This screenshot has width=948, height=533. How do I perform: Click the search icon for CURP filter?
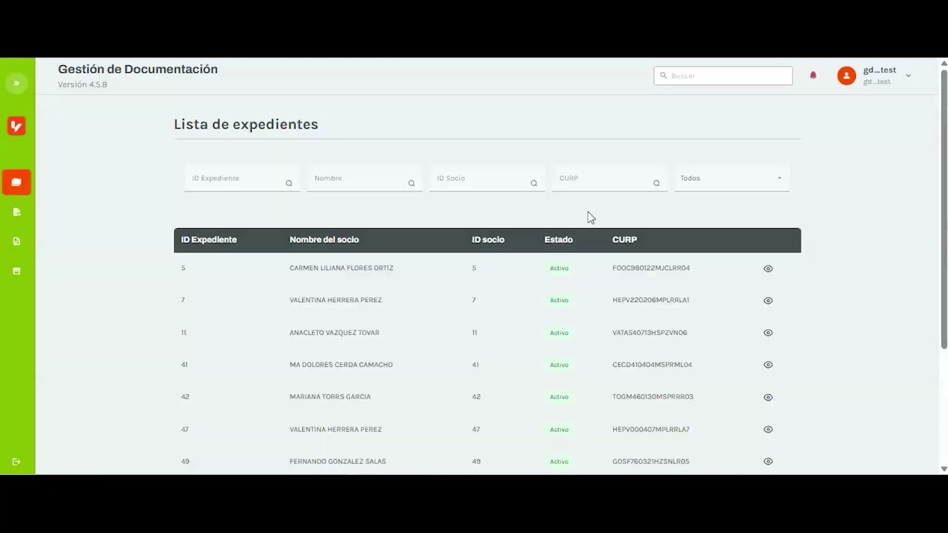[x=656, y=184]
